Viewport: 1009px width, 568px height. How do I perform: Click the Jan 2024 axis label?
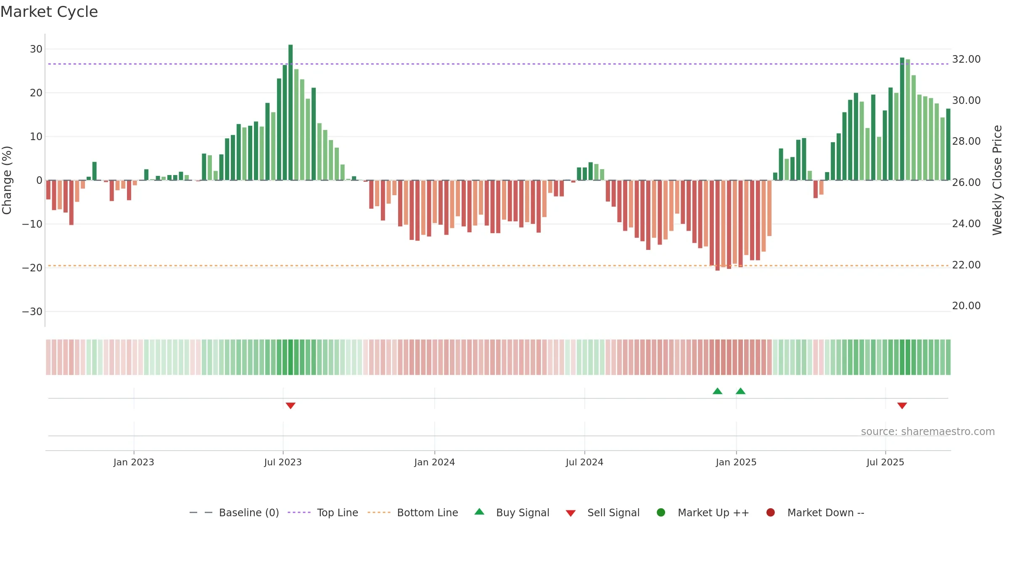coord(434,462)
